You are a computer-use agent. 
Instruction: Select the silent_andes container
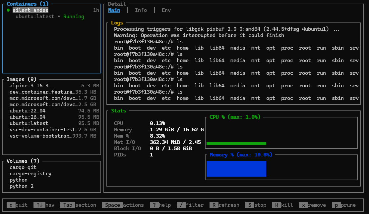tap(31, 10)
